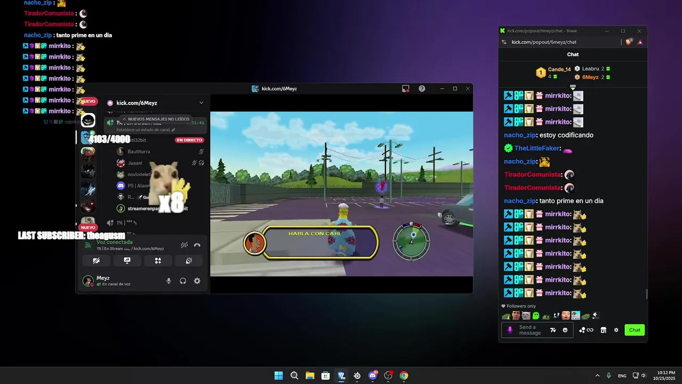Click the ENG language indicator
The width and height of the screenshot is (682, 384).
pos(622,376)
